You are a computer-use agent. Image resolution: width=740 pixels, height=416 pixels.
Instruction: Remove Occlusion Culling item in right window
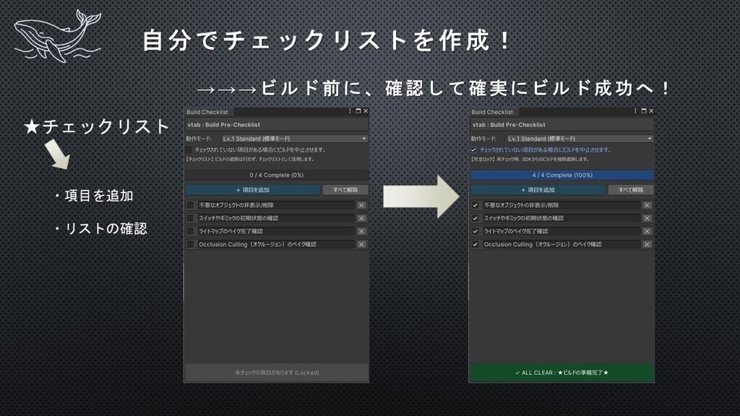pos(647,244)
